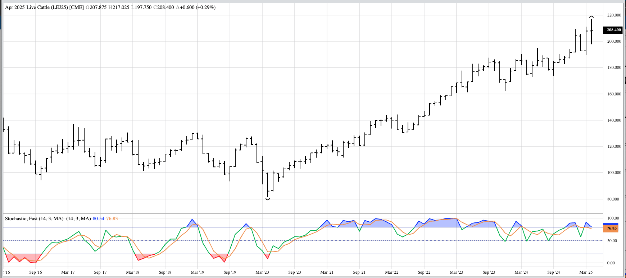Viewport: 626px width, 278px height.
Task: Click the divider between price and stochastic panes
Action: coord(302,214)
